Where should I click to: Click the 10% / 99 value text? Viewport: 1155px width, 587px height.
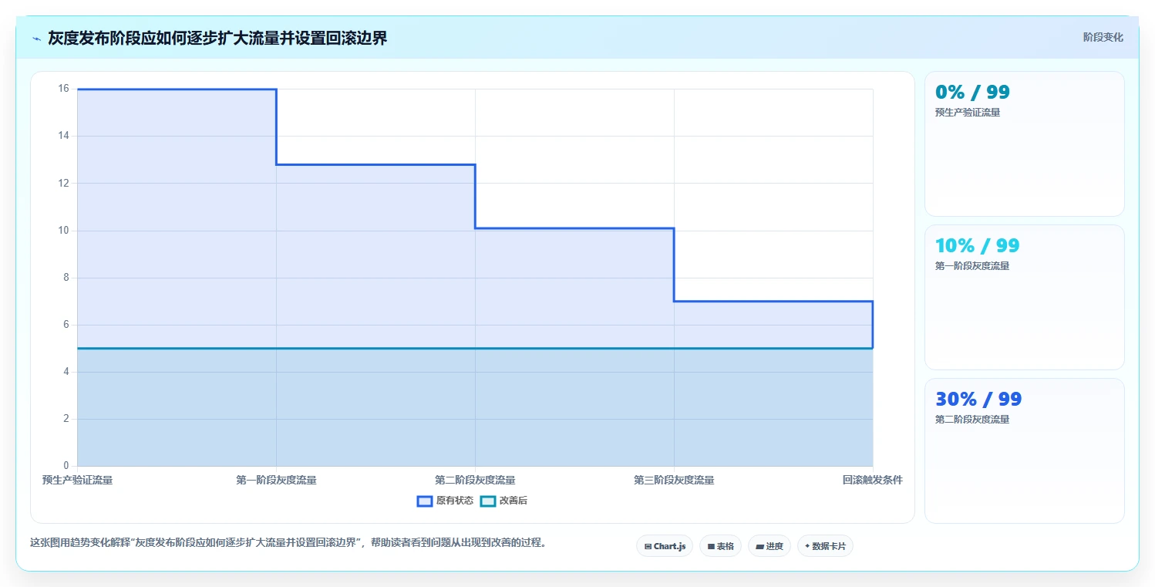coord(977,245)
